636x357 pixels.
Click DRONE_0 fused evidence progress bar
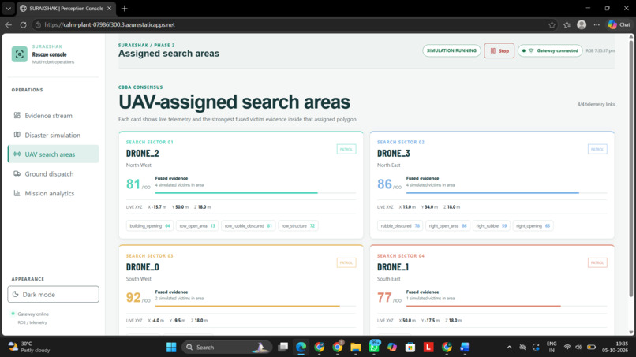point(256,307)
